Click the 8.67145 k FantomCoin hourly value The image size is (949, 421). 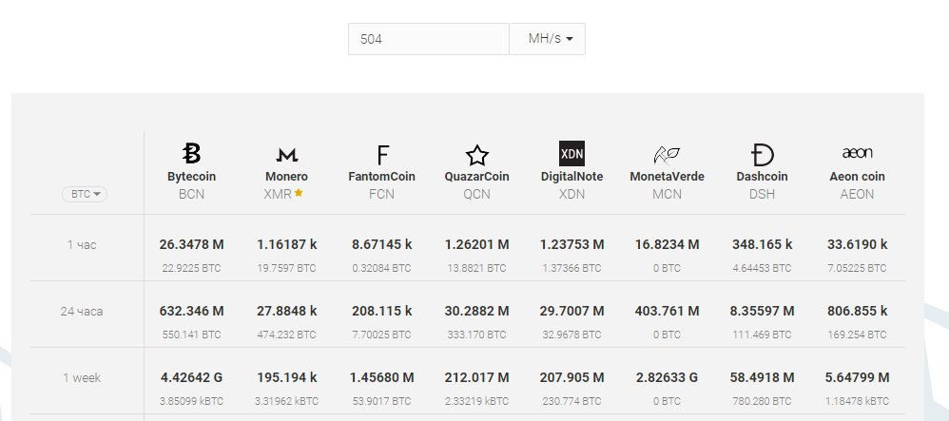[x=382, y=245]
